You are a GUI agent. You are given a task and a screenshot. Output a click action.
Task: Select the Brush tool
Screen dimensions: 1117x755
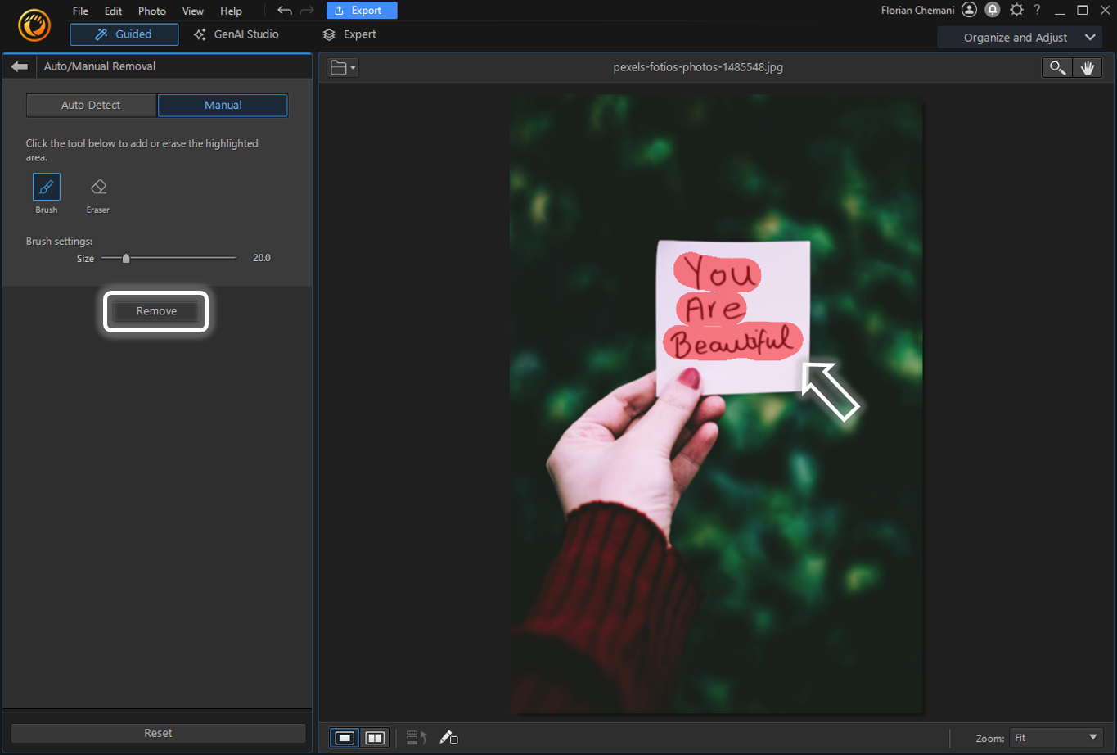[x=46, y=187]
